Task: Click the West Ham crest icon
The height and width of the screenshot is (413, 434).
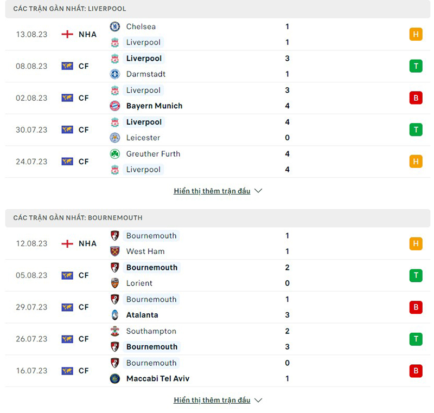Action: click(114, 251)
